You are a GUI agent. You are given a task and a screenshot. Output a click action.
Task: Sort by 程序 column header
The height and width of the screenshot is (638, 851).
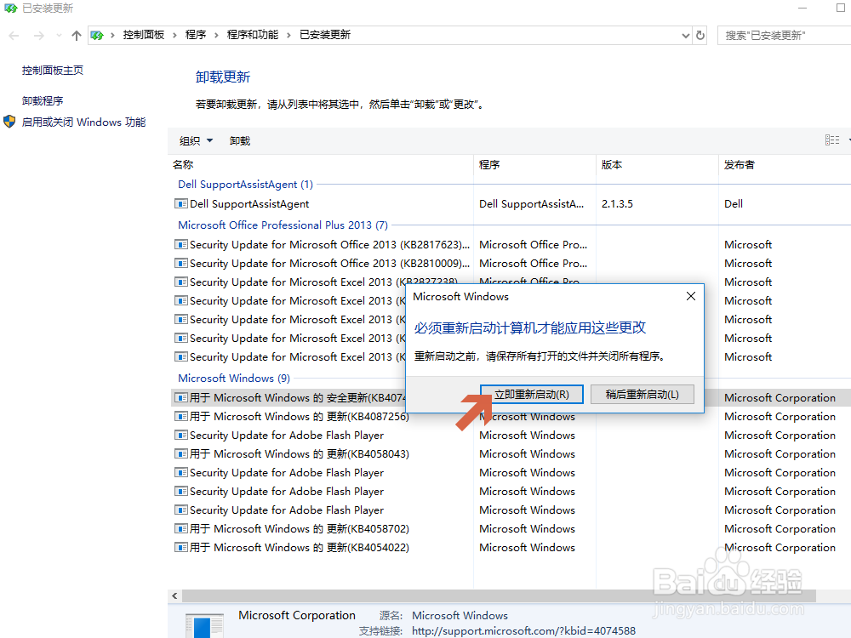pyautogui.click(x=489, y=164)
